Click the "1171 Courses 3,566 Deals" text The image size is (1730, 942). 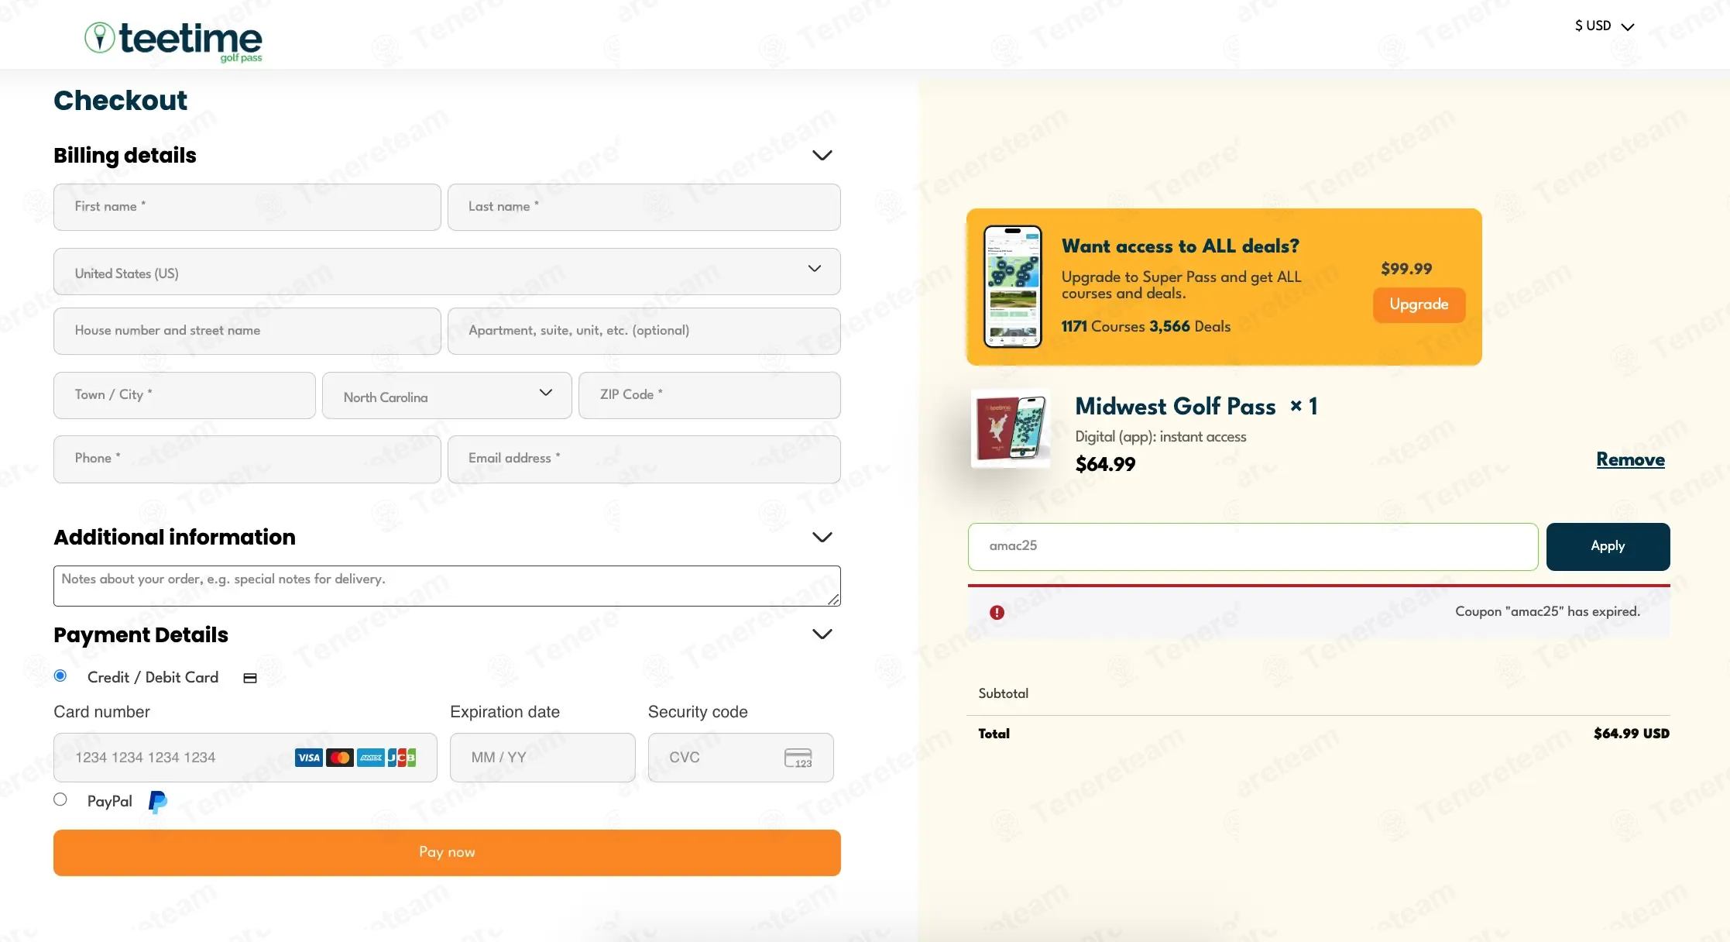[1145, 326]
